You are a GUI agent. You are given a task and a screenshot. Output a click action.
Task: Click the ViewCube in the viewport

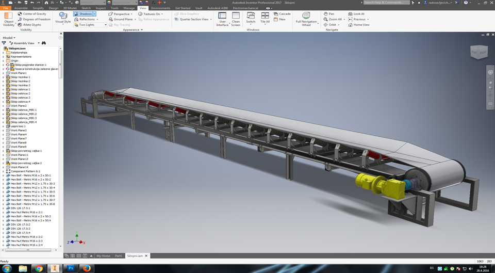tap(477, 52)
